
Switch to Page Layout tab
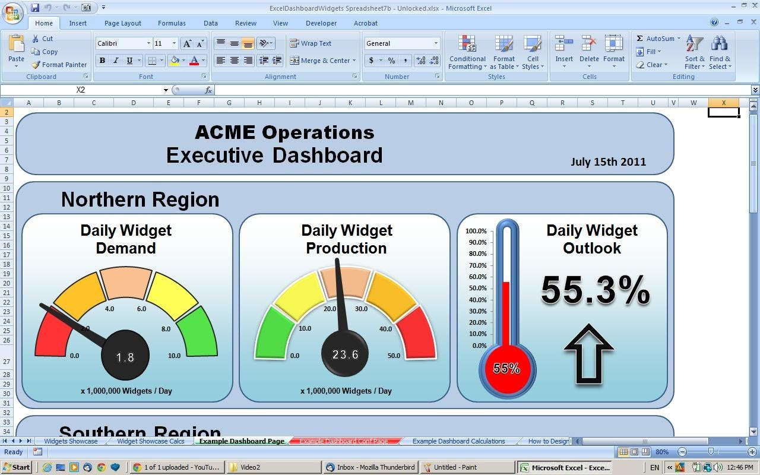pos(123,23)
